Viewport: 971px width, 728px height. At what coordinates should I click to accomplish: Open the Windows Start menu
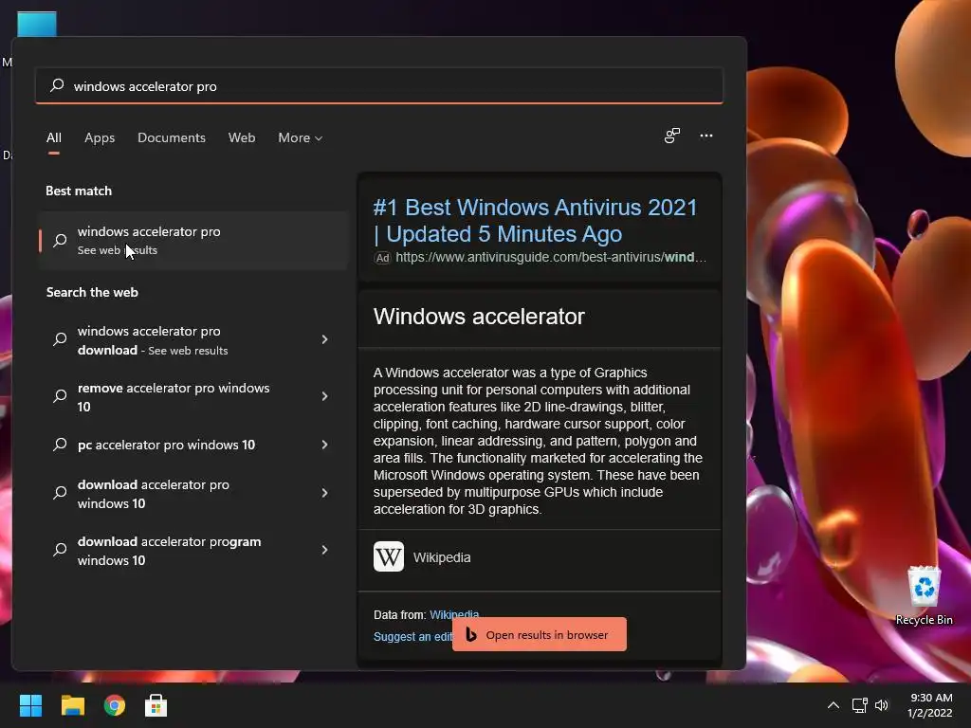point(30,705)
